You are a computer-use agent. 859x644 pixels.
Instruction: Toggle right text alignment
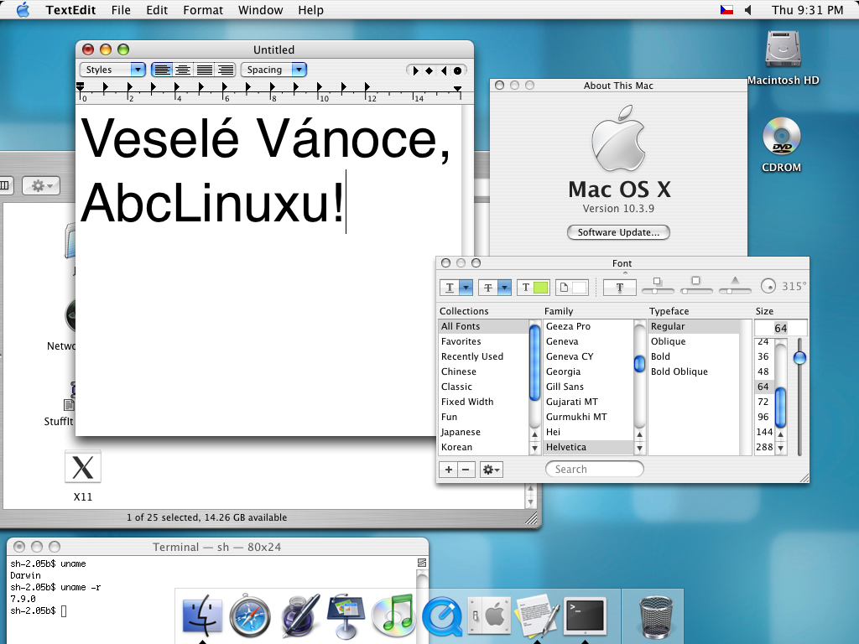pyautogui.click(x=225, y=70)
